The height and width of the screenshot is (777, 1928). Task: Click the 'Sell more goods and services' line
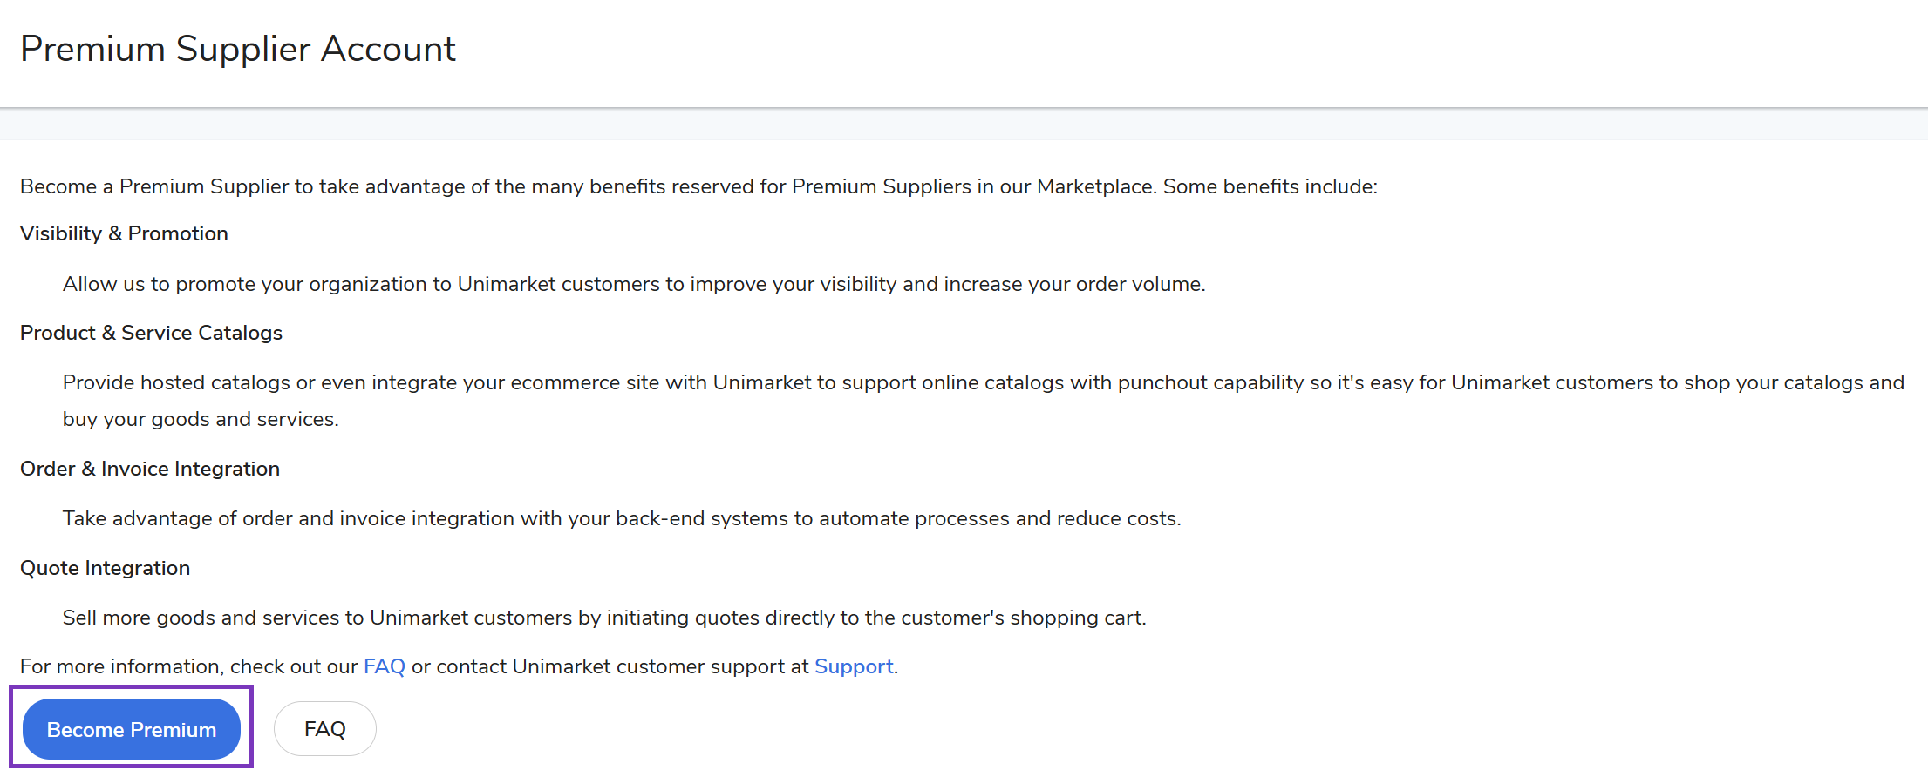[603, 618]
